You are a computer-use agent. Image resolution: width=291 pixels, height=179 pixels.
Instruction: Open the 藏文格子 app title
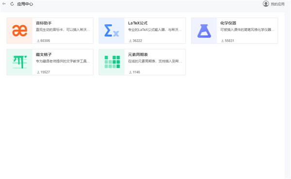(x=44, y=55)
